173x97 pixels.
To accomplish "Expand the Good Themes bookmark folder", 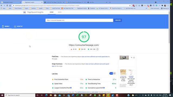I will (x=17, y=8).
